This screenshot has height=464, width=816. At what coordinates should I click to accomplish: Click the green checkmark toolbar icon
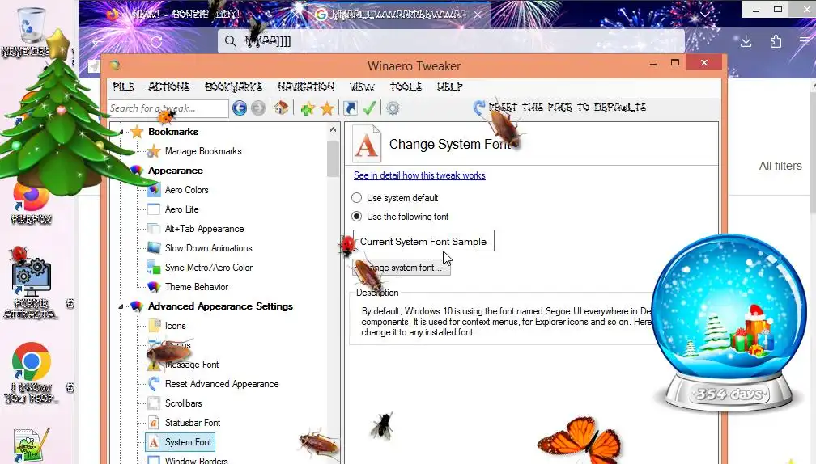[x=369, y=108]
